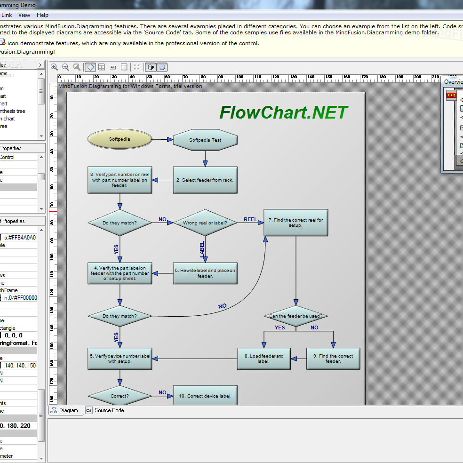The width and height of the screenshot is (463, 463).
Task: Toggle the grid visibility button
Action: coord(136,67)
